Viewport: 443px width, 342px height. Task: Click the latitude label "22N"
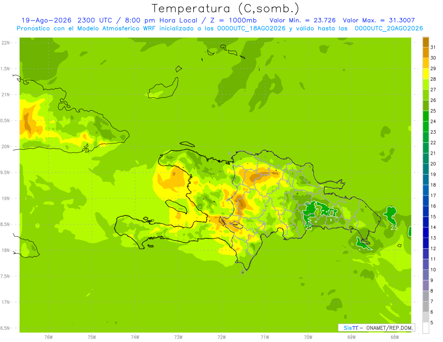(x=6, y=42)
